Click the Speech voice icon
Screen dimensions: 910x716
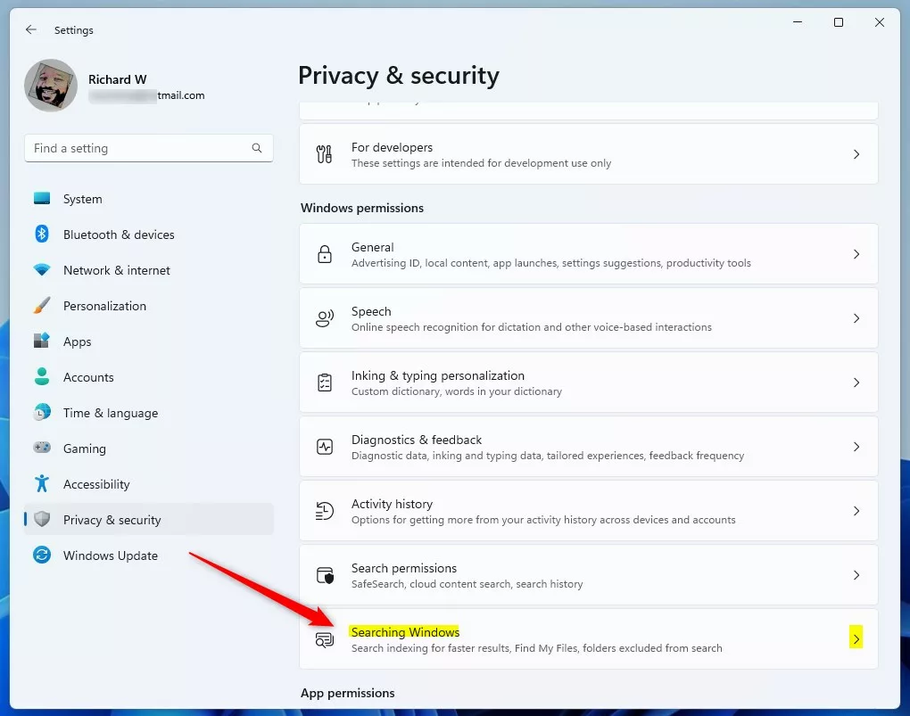(x=325, y=318)
